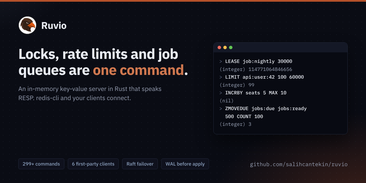Click the "RESP. redis-cli and your clients connect." line
Image resolution: width=366 pixels, height=183 pixels.
pyautogui.click(x=75, y=98)
